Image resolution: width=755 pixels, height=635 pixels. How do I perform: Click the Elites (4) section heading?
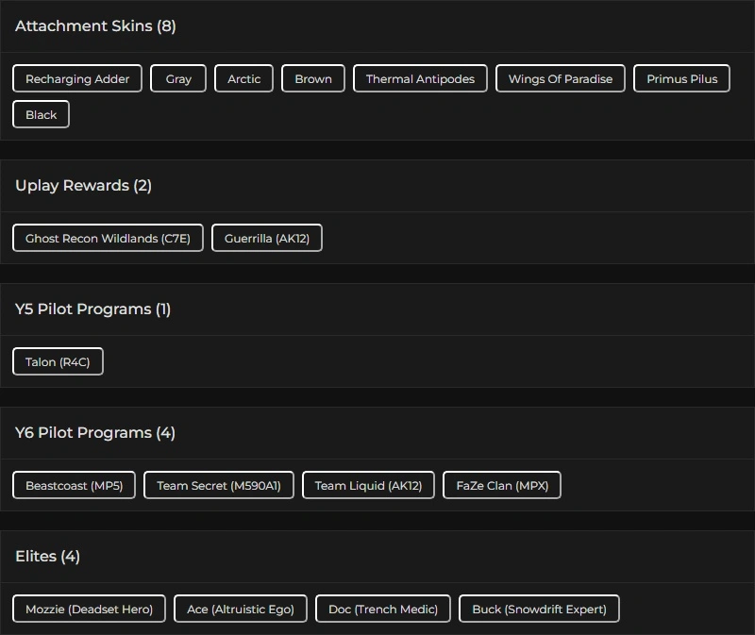point(48,557)
